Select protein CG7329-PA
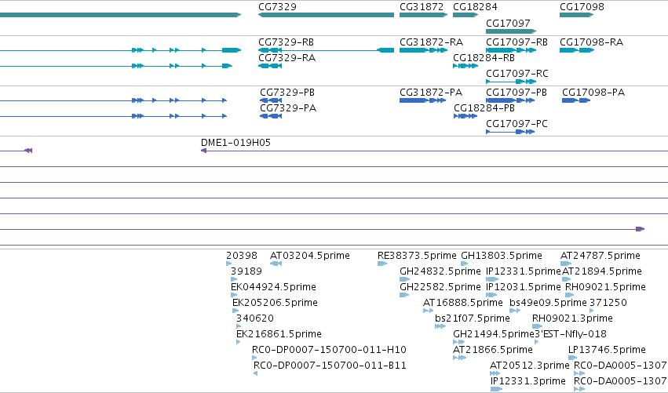The image size is (668, 393). 271,116
